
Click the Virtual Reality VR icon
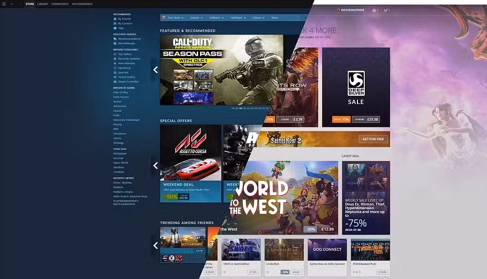click(x=115, y=77)
